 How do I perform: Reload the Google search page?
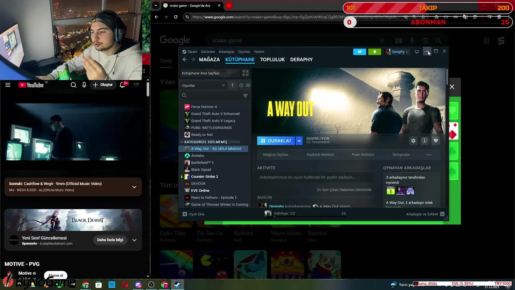pos(175,17)
